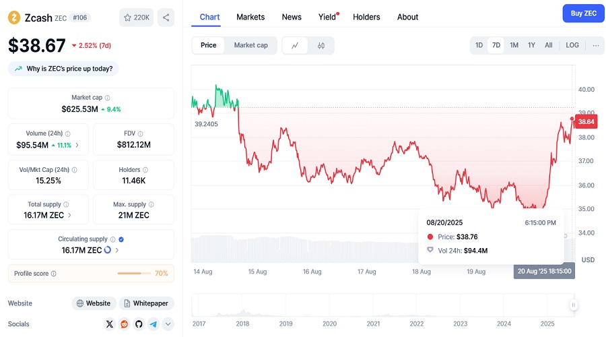Open Profile score info icon
Screen dimensions: 606x337
54,274
